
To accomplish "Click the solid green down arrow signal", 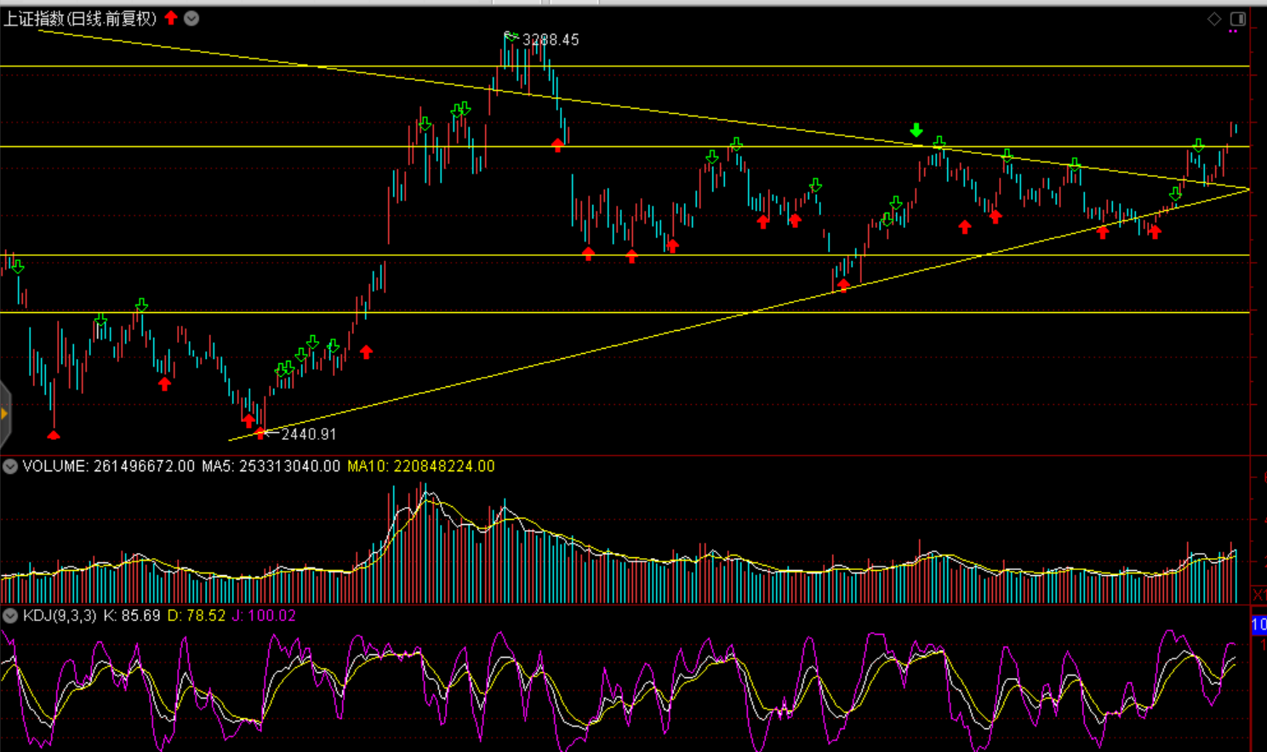I will 916,130.
